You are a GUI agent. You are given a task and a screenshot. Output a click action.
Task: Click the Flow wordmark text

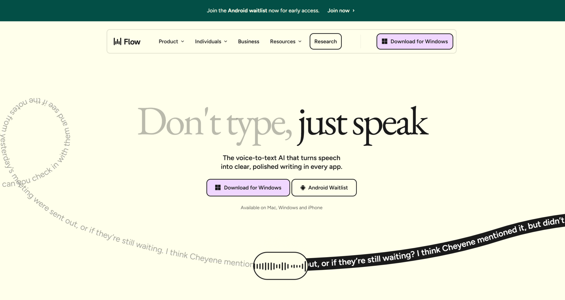pyautogui.click(x=132, y=42)
